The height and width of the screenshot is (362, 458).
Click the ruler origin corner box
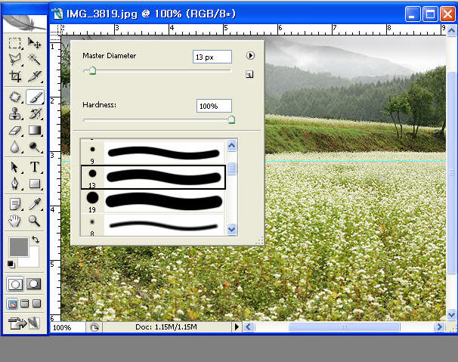click(55, 29)
